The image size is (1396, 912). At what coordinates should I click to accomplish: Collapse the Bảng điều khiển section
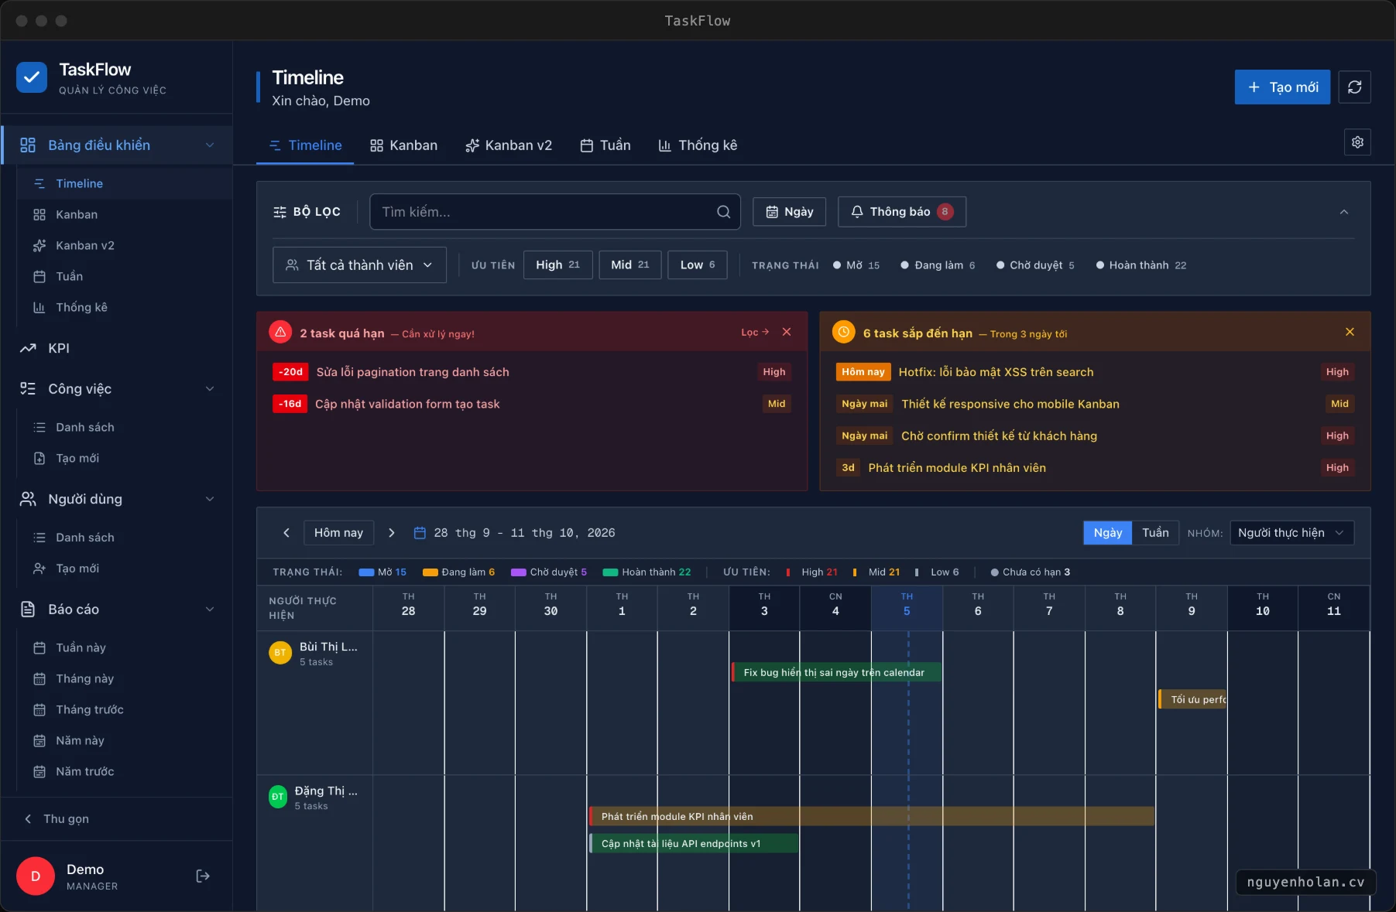tap(210, 145)
